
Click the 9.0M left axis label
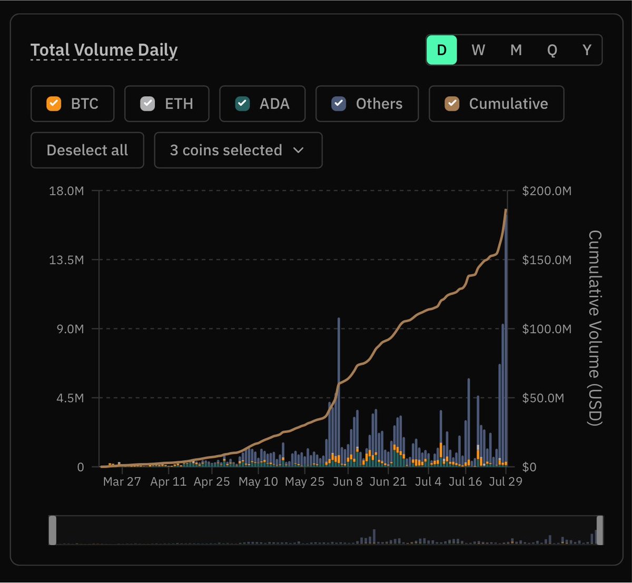click(70, 329)
